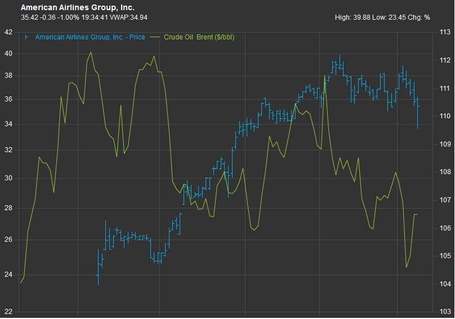This screenshot has width=455, height=319.
Task: Click the 19:34:41 timestamp
Action: click(x=94, y=17)
